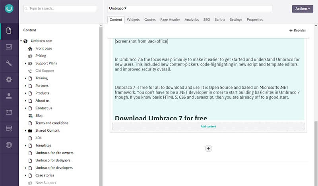Expand the Training tree node
Screen dimensions: 318x186
pyautogui.click(x=25, y=79)
